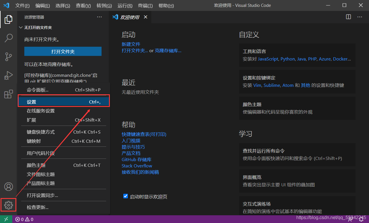Close the 欢迎使用 tab
This screenshot has width=369, height=223.
click(x=145, y=17)
